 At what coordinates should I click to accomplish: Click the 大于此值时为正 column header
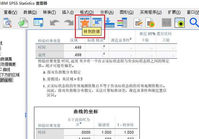[x=79, y=122]
